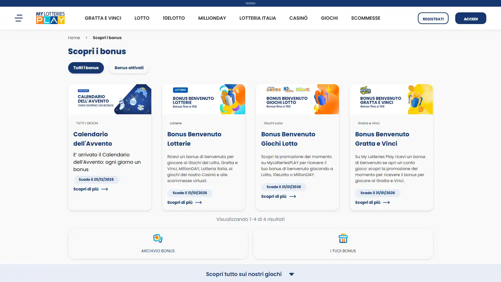
Task: Open the Gratta e Vinci menu
Action: [x=103, y=18]
